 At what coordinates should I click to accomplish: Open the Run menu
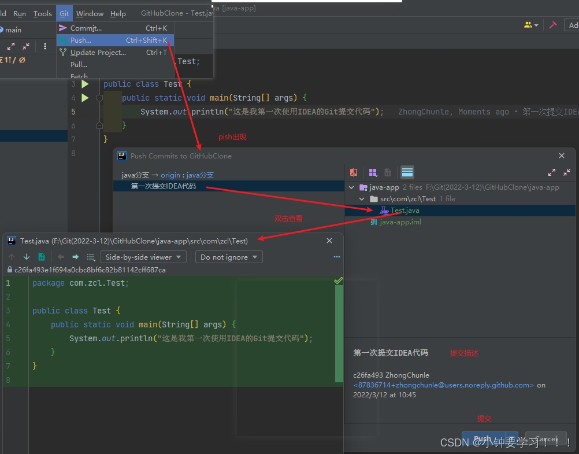pyautogui.click(x=20, y=14)
